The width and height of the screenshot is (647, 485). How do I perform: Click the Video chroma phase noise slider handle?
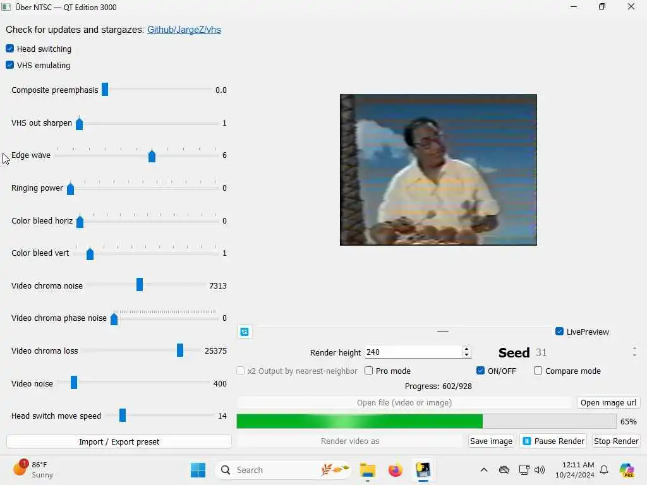click(114, 319)
